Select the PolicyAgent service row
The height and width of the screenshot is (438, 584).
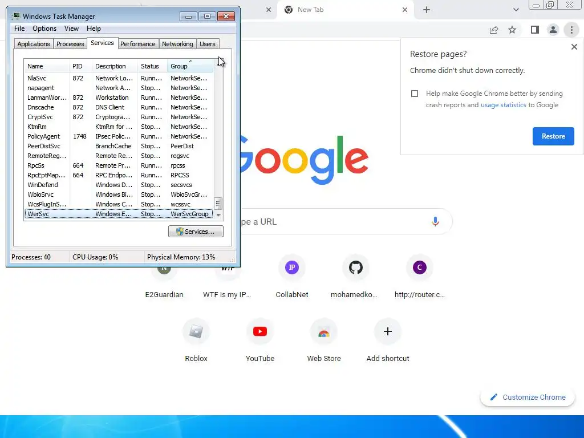[119, 136]
